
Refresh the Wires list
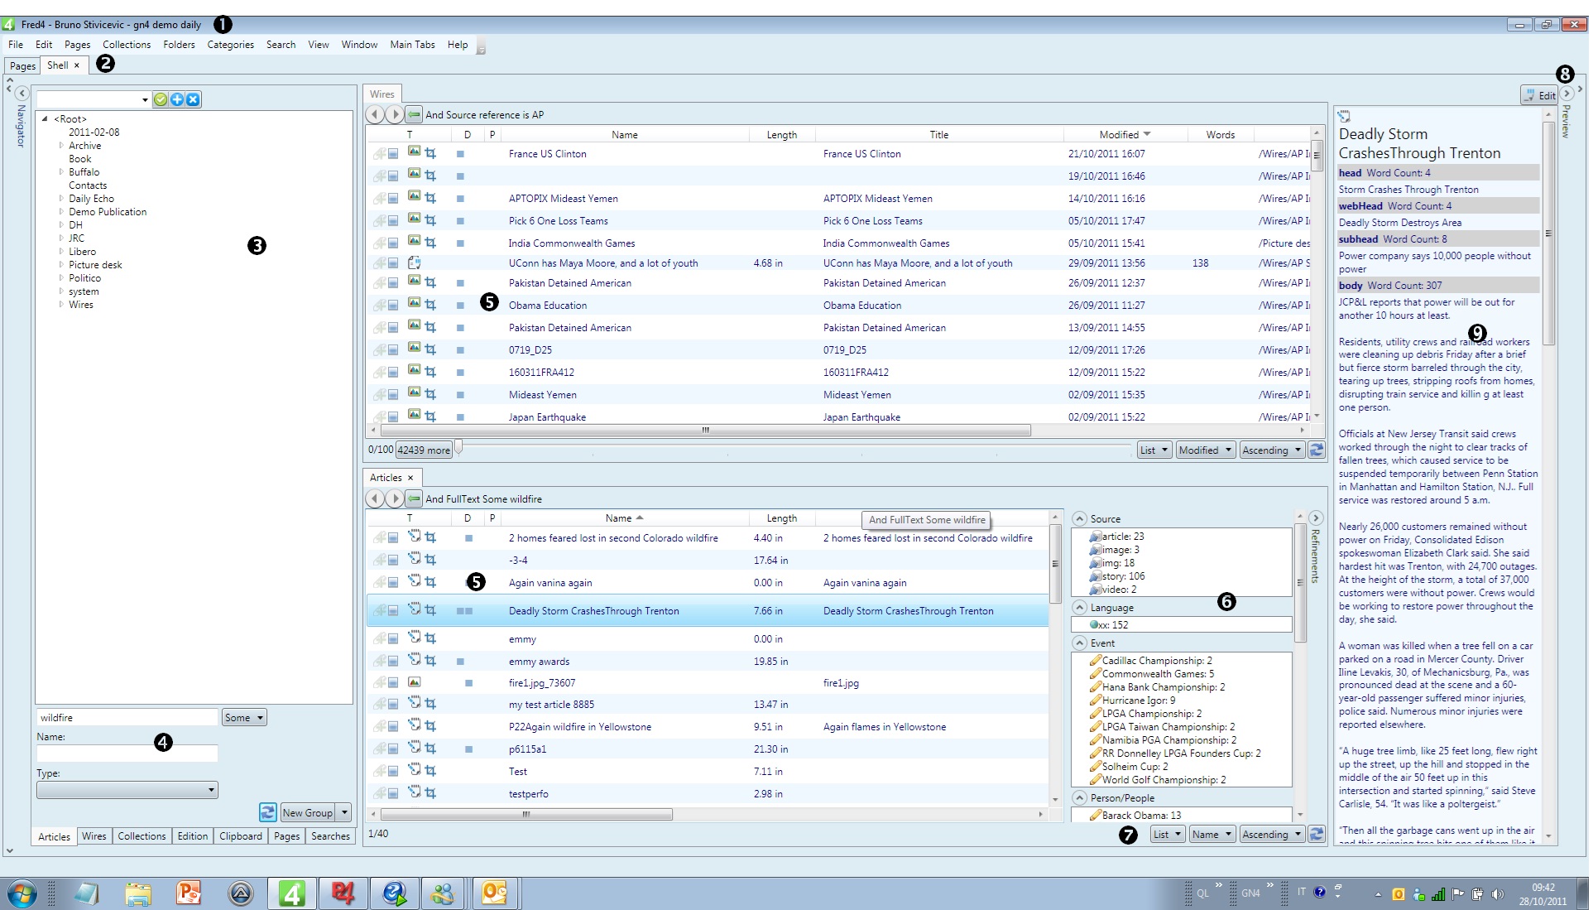point(1317,450)
